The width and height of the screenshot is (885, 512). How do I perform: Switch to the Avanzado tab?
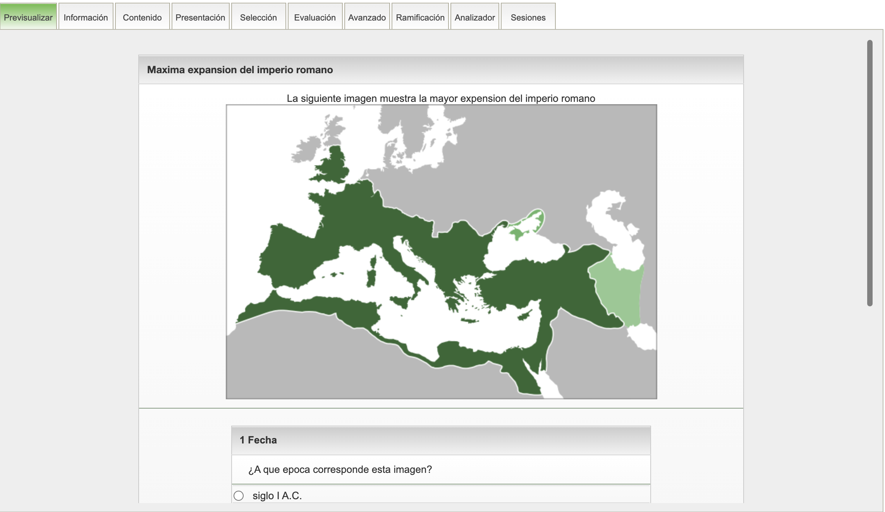pos(367,17)
